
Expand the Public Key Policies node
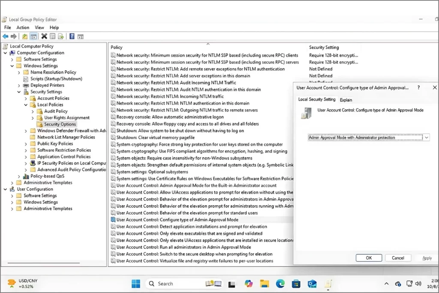click(x=26, y=144)
